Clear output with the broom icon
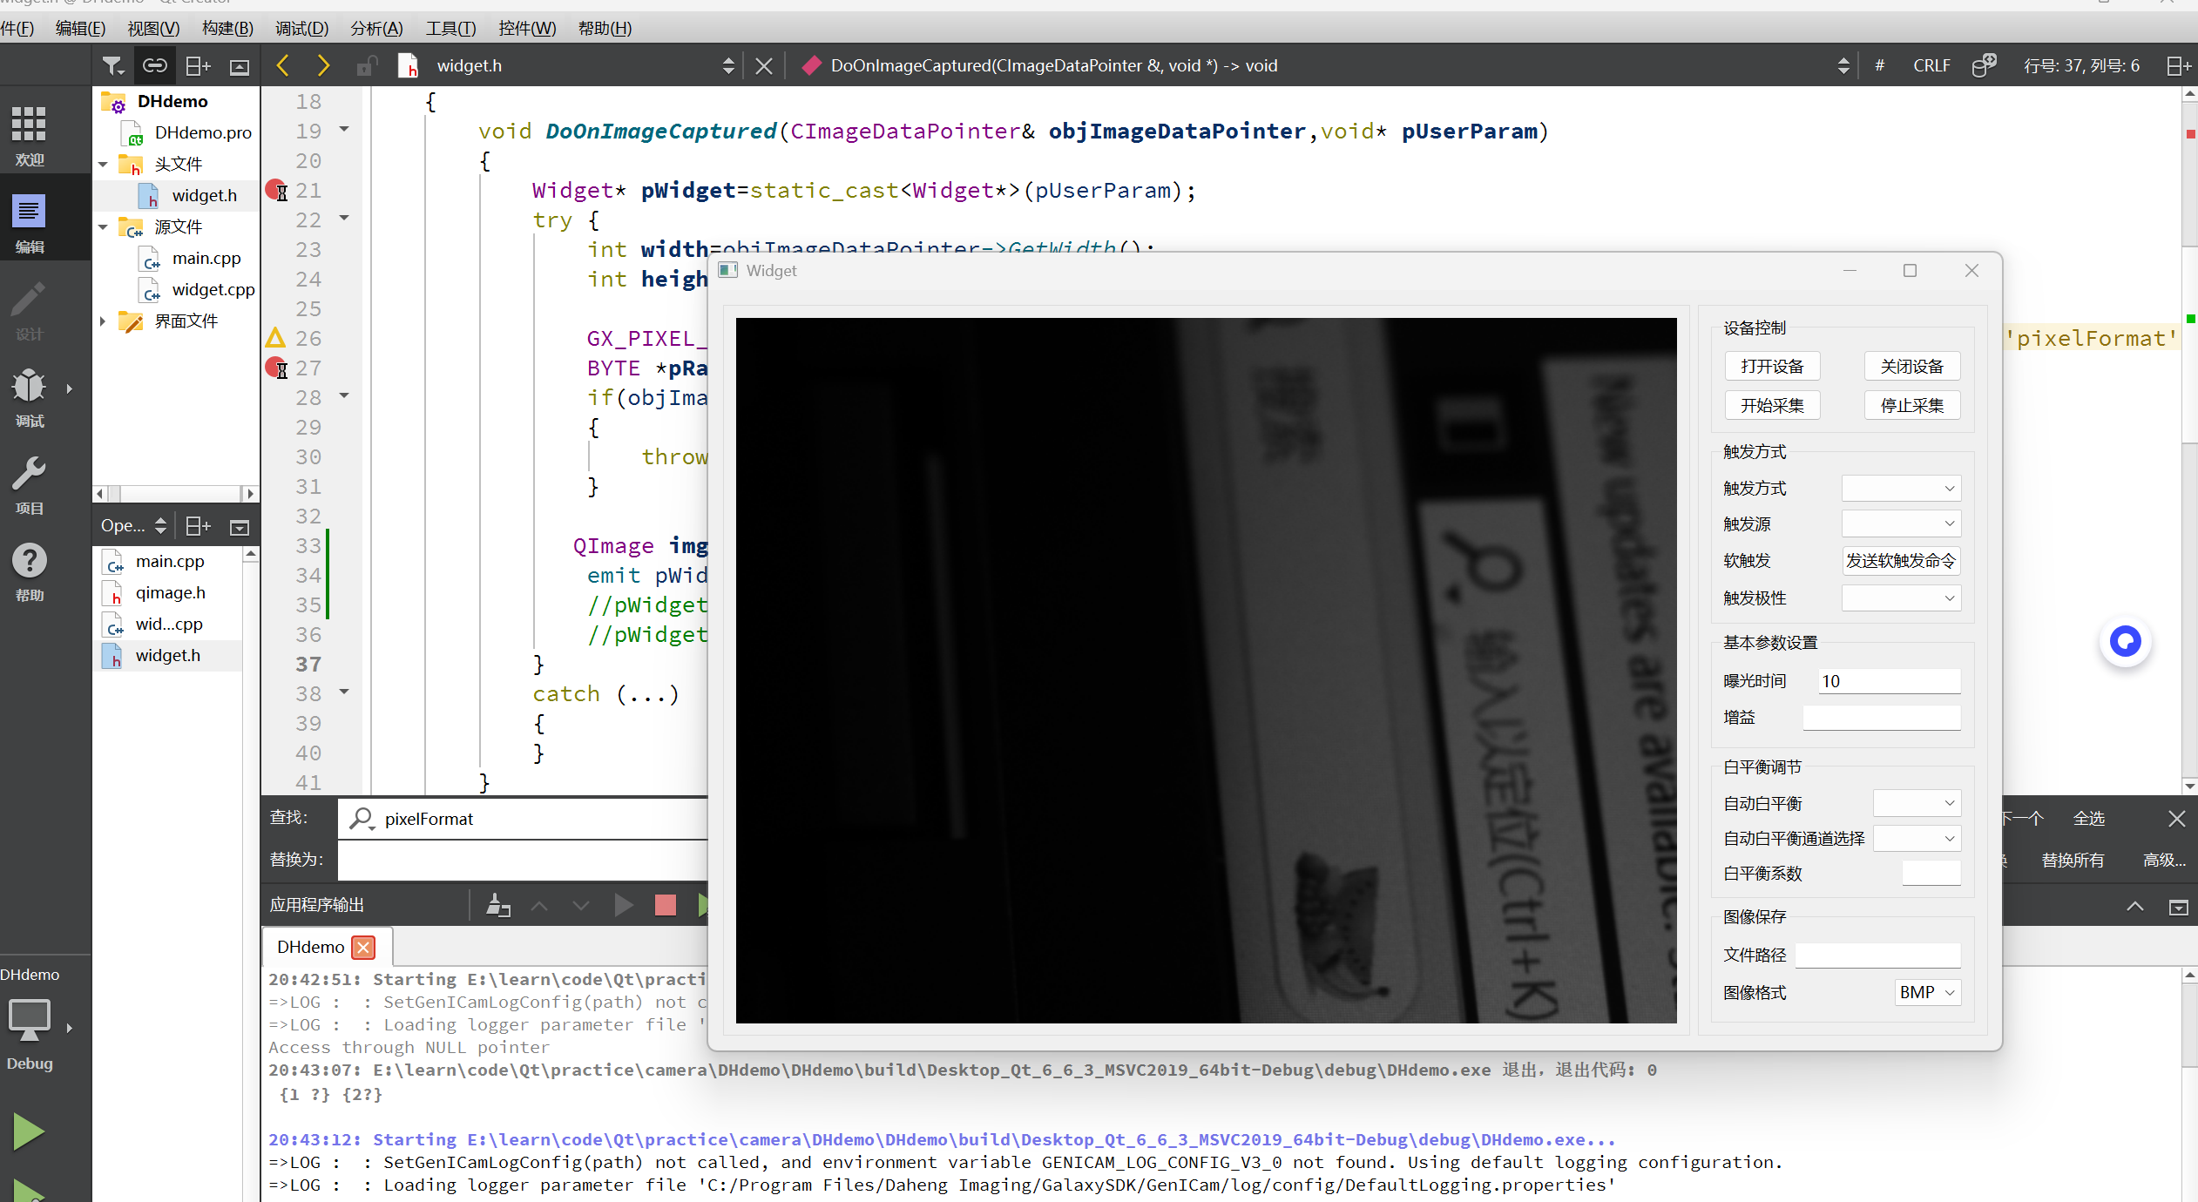This screenshot has height=1202, width=2198. click(x=497, y=905)
